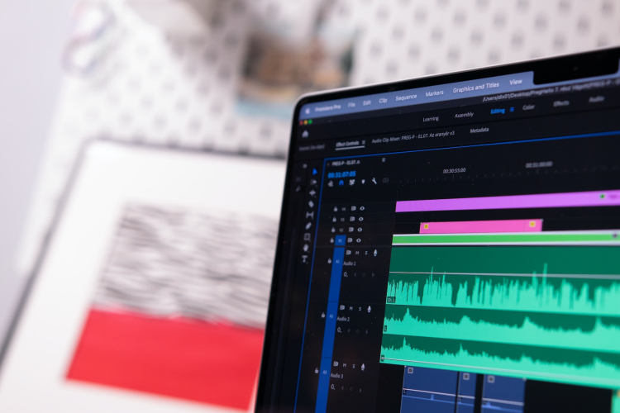This screenshot has height=413, width=620.
Task: Select the Razor tool
Action: click(311, 204)
